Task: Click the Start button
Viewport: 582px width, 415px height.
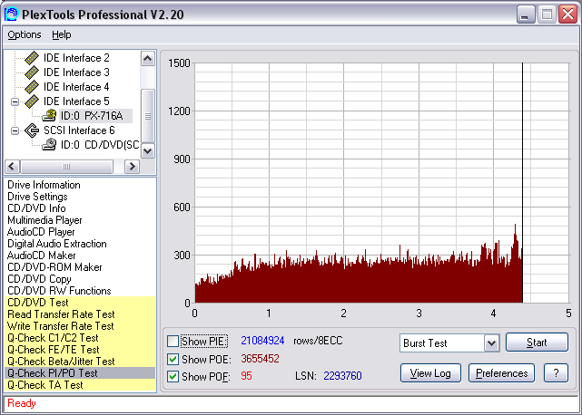Action: [x=537, y=343]
